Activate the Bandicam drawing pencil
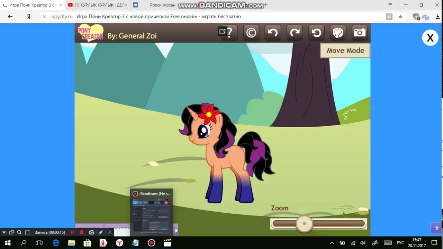The height and width of the screenshot is (249, 443). coord(101,232)
